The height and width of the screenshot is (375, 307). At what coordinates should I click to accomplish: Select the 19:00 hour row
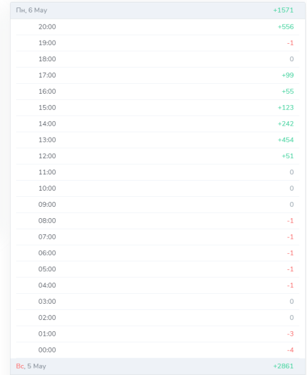coord(158,43)
